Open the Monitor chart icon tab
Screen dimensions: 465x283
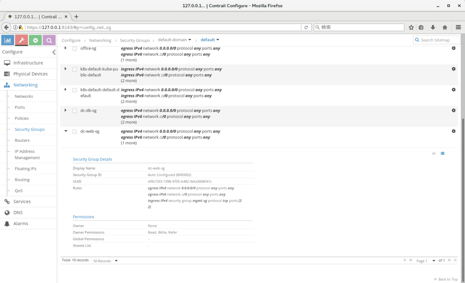(8, 40)
